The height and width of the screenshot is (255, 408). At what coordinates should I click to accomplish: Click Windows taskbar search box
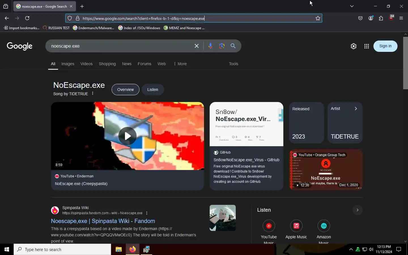point(62,249)
